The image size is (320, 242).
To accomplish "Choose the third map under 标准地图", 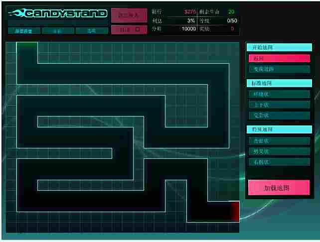I will click(x=279, y=116).
